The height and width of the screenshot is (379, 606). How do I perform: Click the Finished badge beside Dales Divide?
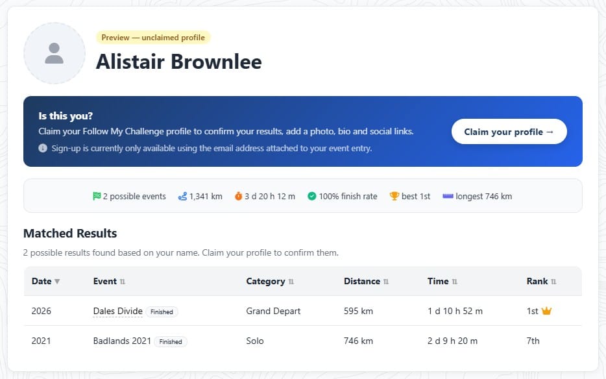click(x=162, y=312)
